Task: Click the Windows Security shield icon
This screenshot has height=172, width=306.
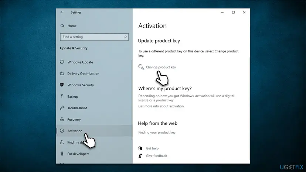Action: [62, 85]
